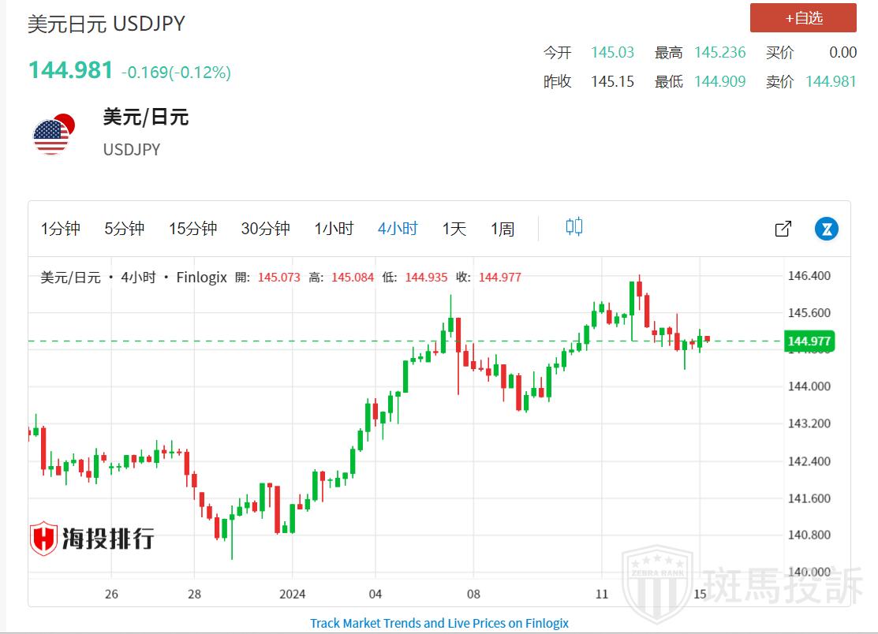Screen dimensions: 878x634
Task: Click the 140.800 price axis label
Action: pos(809,535)
